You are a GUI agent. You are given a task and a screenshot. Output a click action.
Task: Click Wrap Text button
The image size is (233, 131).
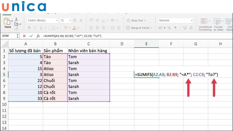pos(135,20)
